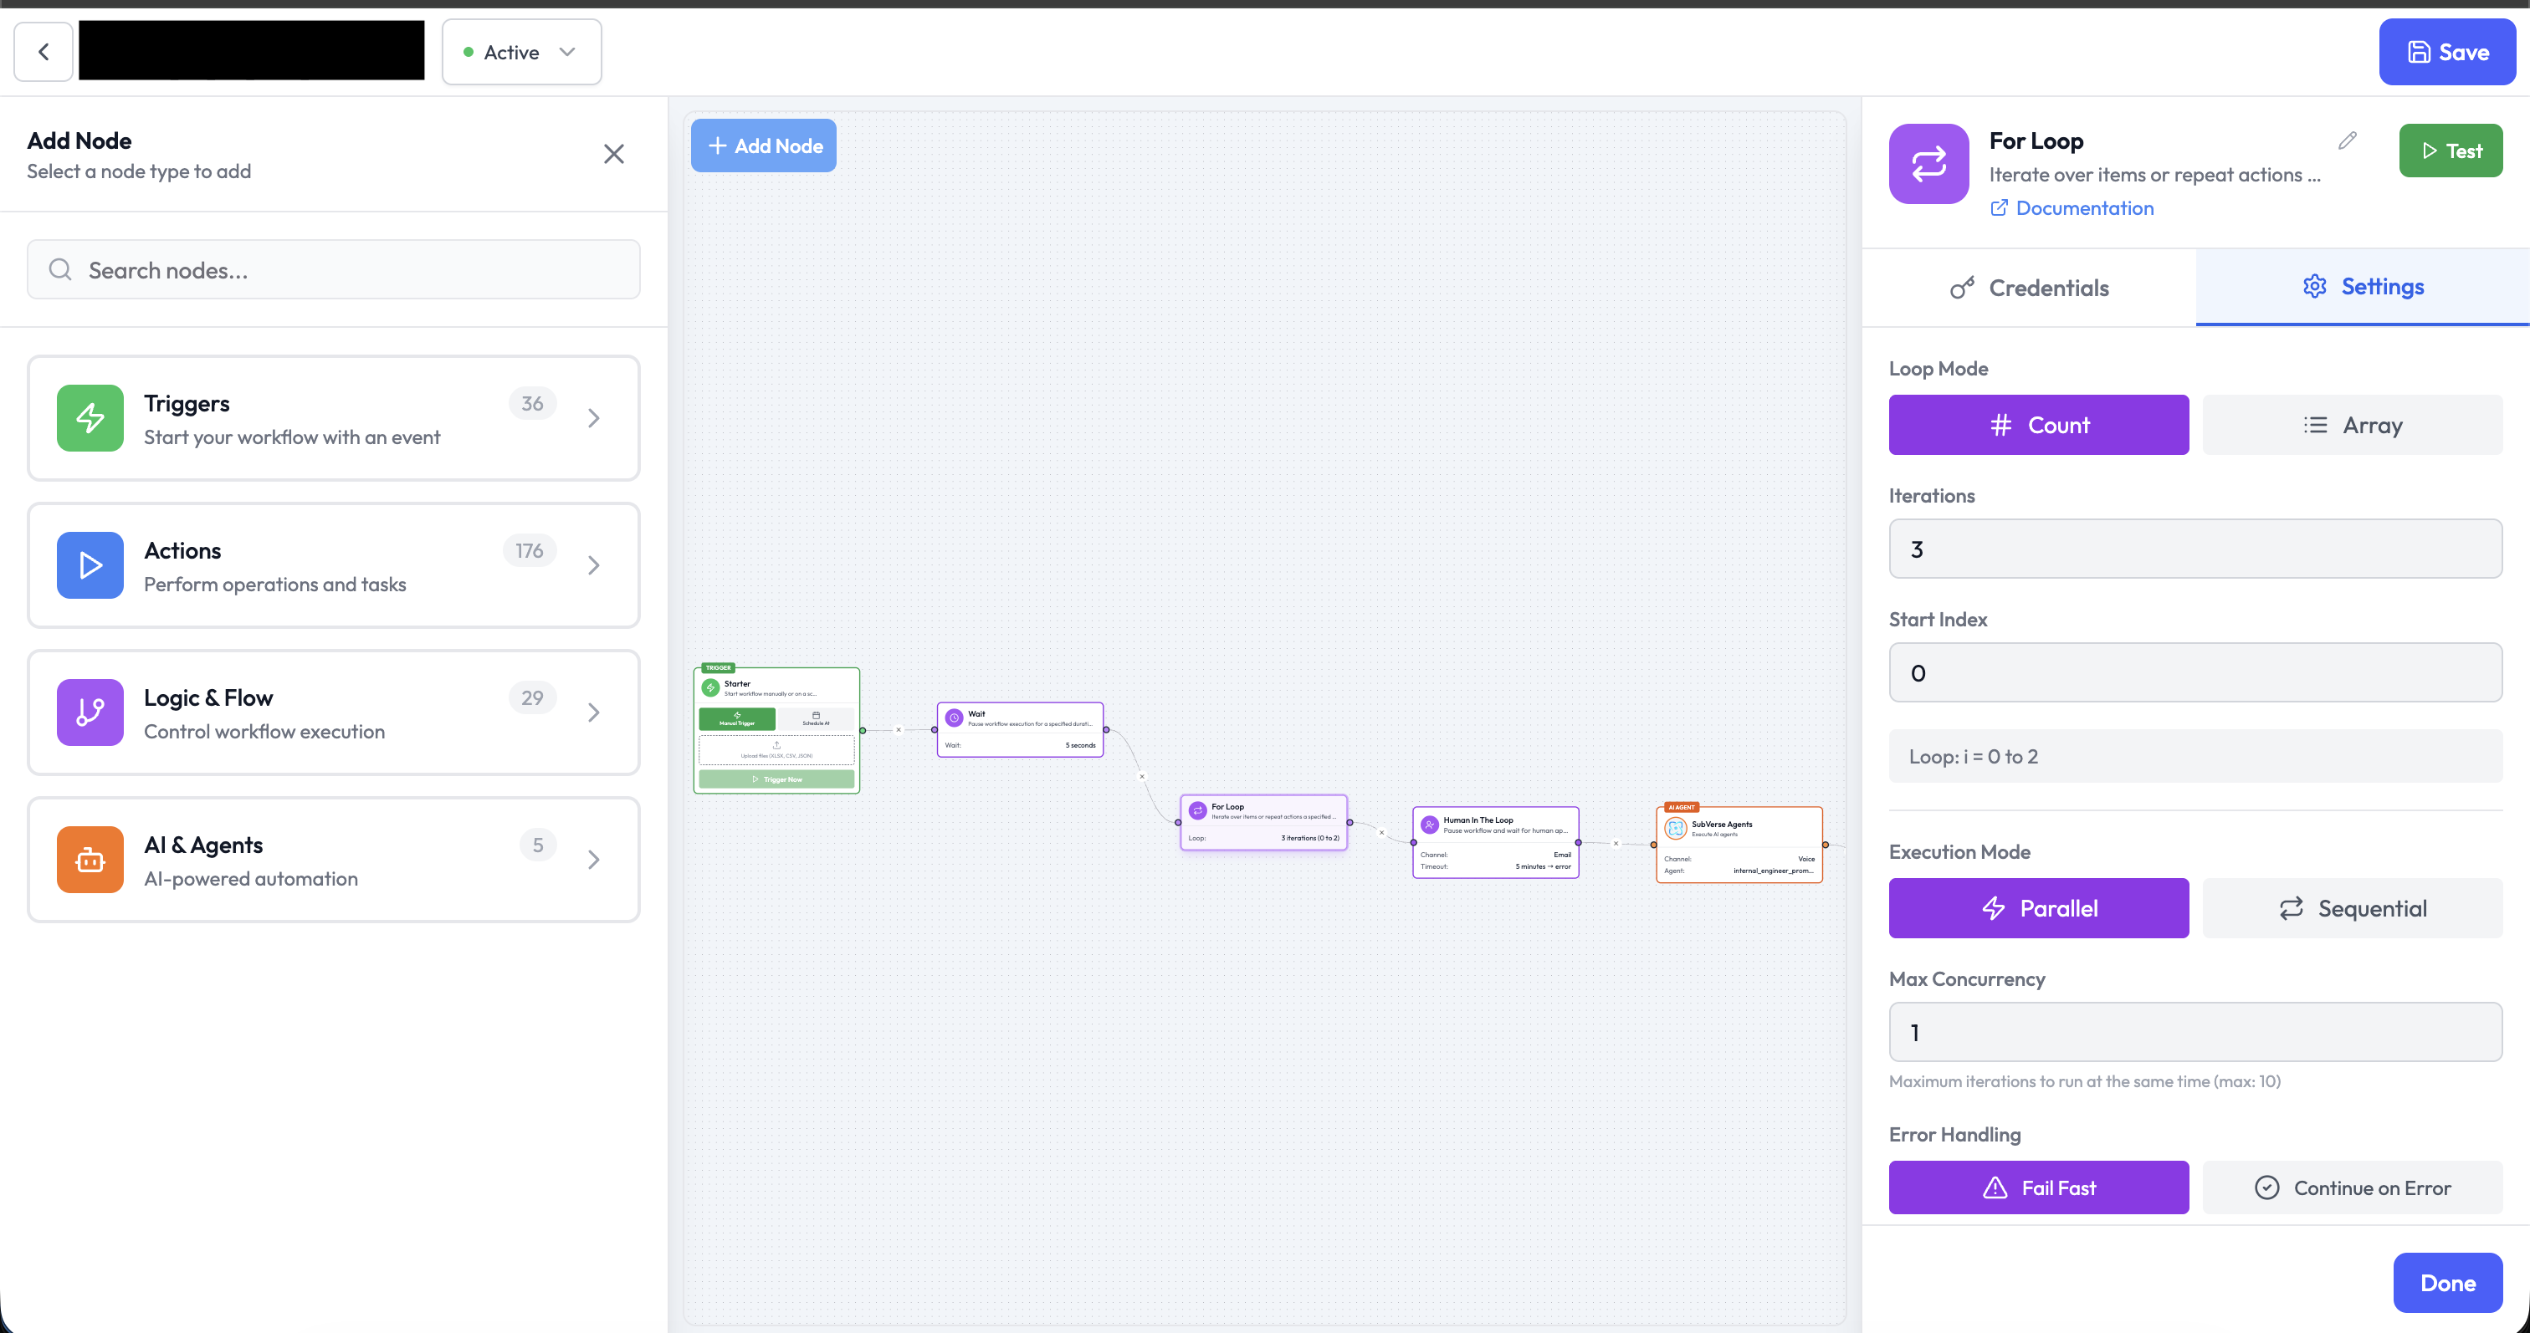This screenshot has width=2530, height=1333.
Task: Click the Search nodes input field
Action: point(334,270)
